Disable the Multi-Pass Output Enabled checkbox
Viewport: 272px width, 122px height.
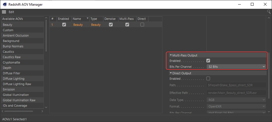(x=208, y=61)
